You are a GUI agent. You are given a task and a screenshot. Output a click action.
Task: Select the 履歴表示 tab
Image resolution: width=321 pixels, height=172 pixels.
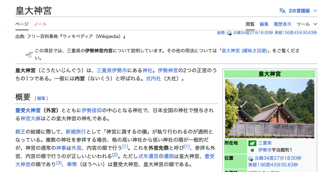click(x=282, y=24)
